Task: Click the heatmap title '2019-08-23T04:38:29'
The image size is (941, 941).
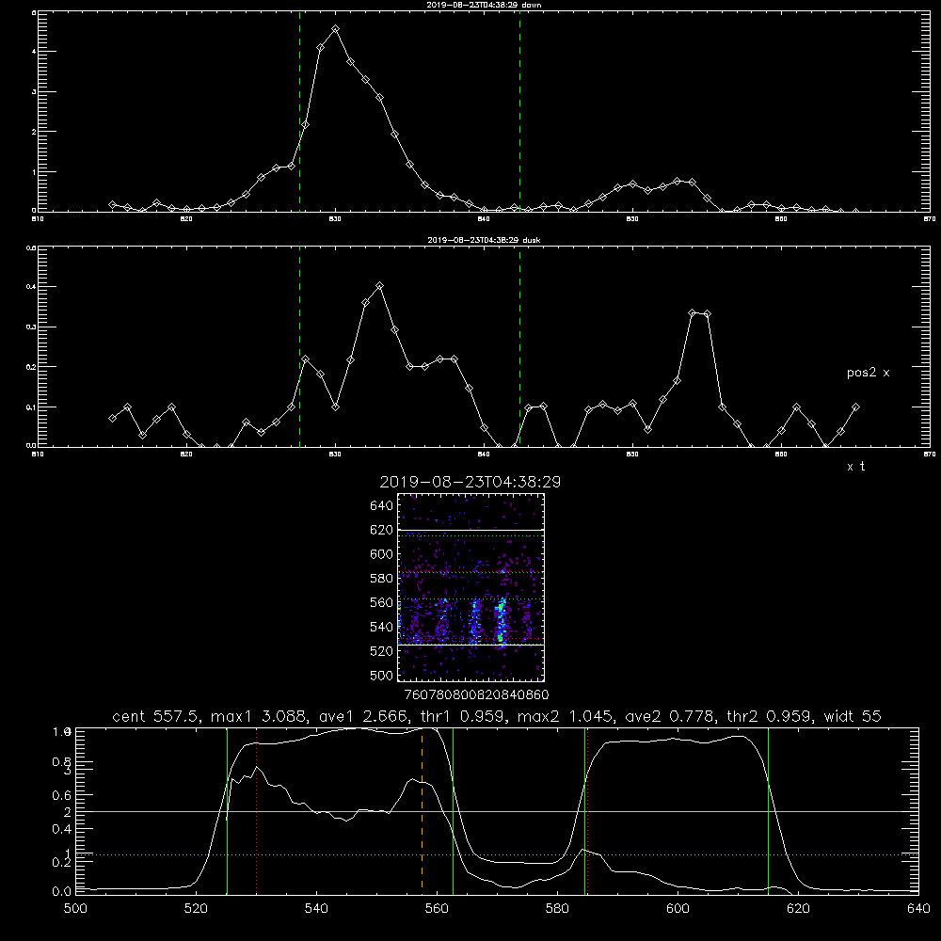Action: (x=470, y=482)
